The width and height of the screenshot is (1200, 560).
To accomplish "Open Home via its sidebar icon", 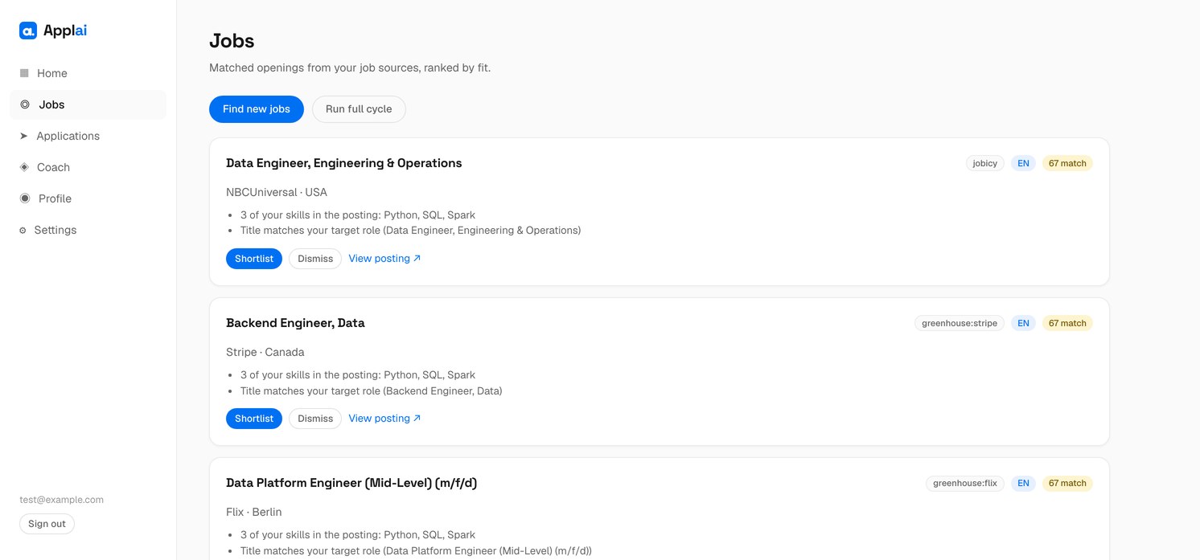I will 24,73.
